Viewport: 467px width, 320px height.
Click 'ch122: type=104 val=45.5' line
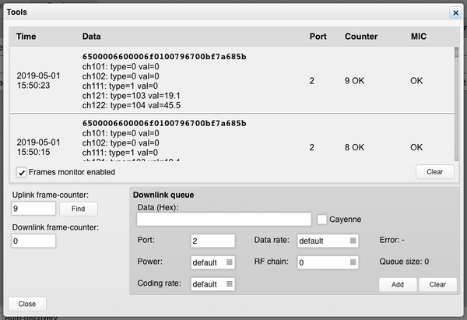pyautogui.click(x=132, y=105)
